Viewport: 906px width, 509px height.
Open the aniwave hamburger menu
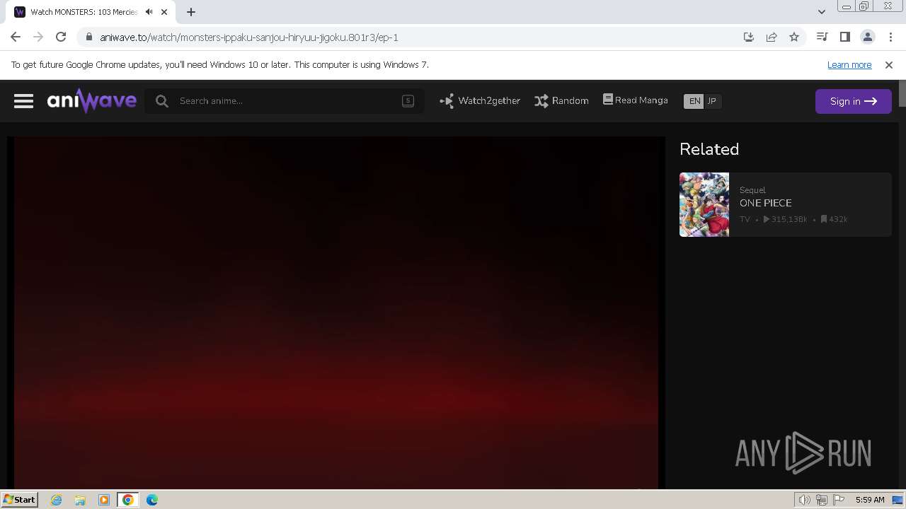(23, 101)
